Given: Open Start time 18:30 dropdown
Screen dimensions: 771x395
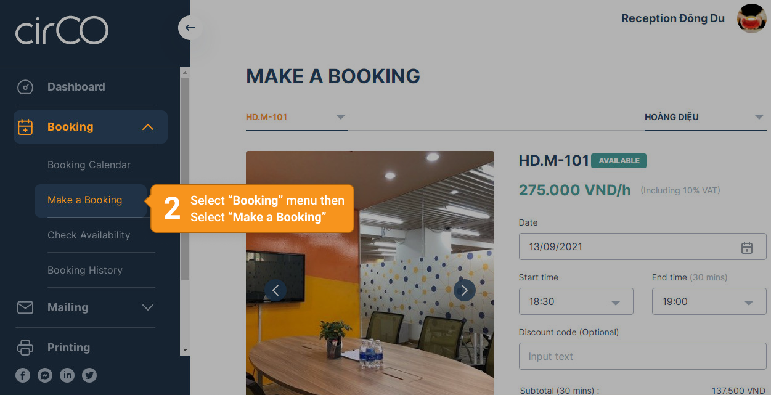Looking at the screenshot, I should [576, 301].
